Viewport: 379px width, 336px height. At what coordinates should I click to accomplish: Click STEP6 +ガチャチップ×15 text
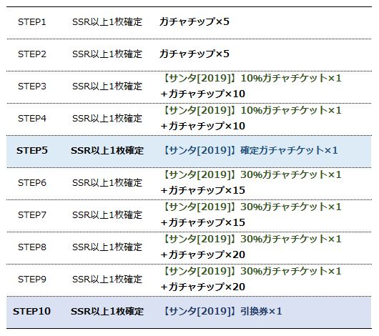click(202, 190)
